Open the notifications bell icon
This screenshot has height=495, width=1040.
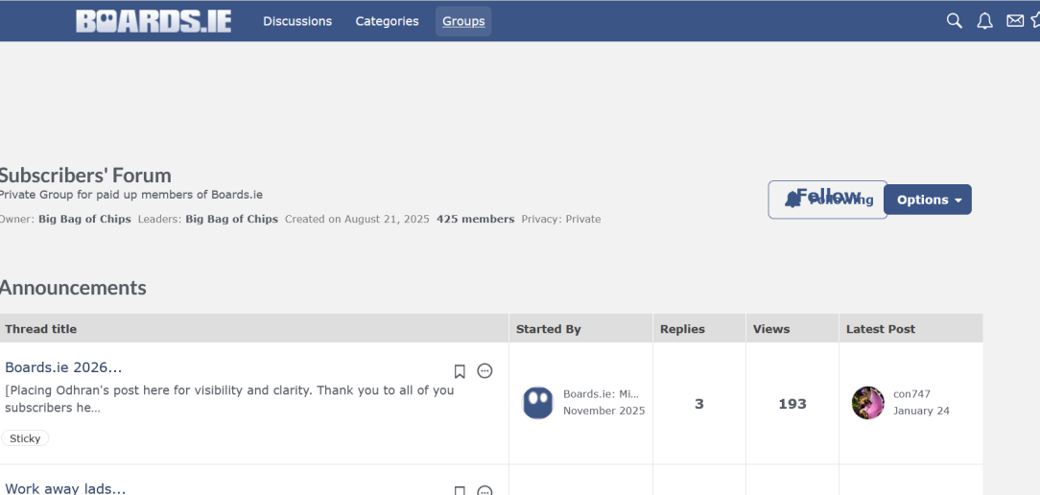(985, 20)
